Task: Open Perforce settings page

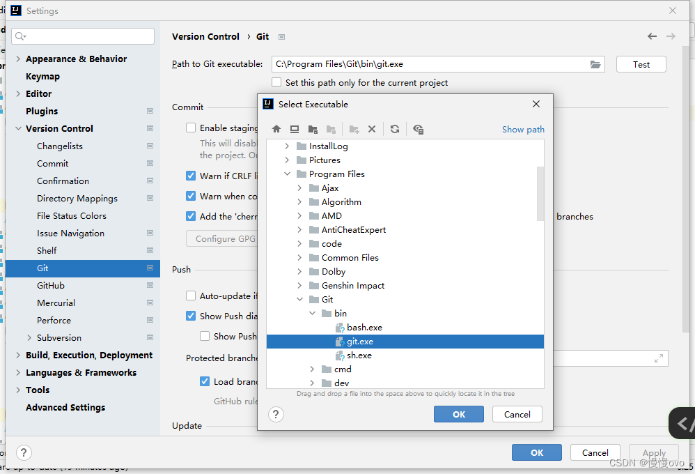Action: (x=54, y=320)
